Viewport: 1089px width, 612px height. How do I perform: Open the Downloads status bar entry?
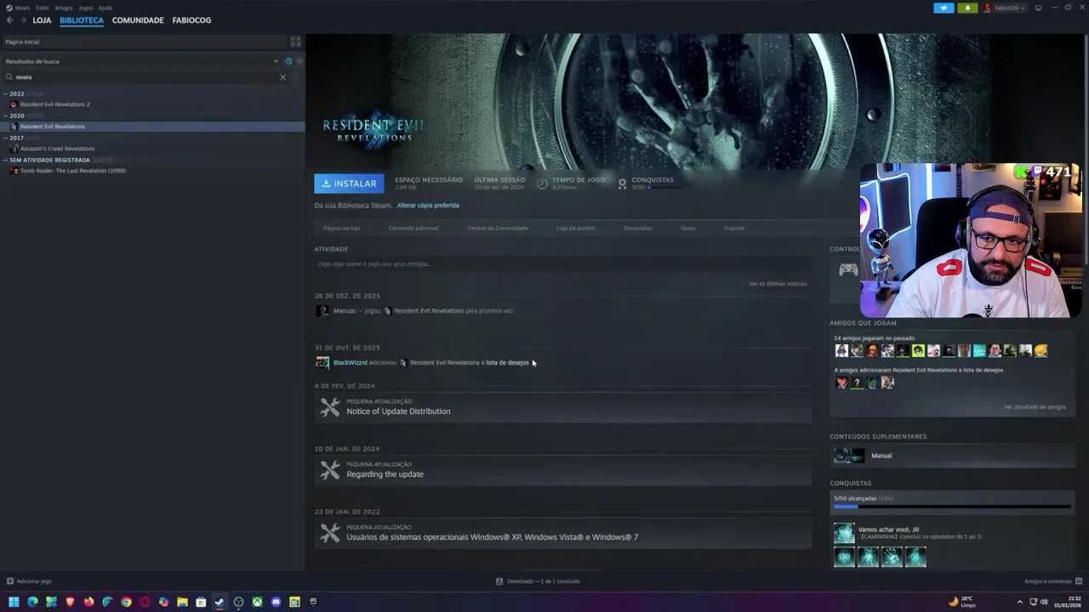[x=538, y=581]
